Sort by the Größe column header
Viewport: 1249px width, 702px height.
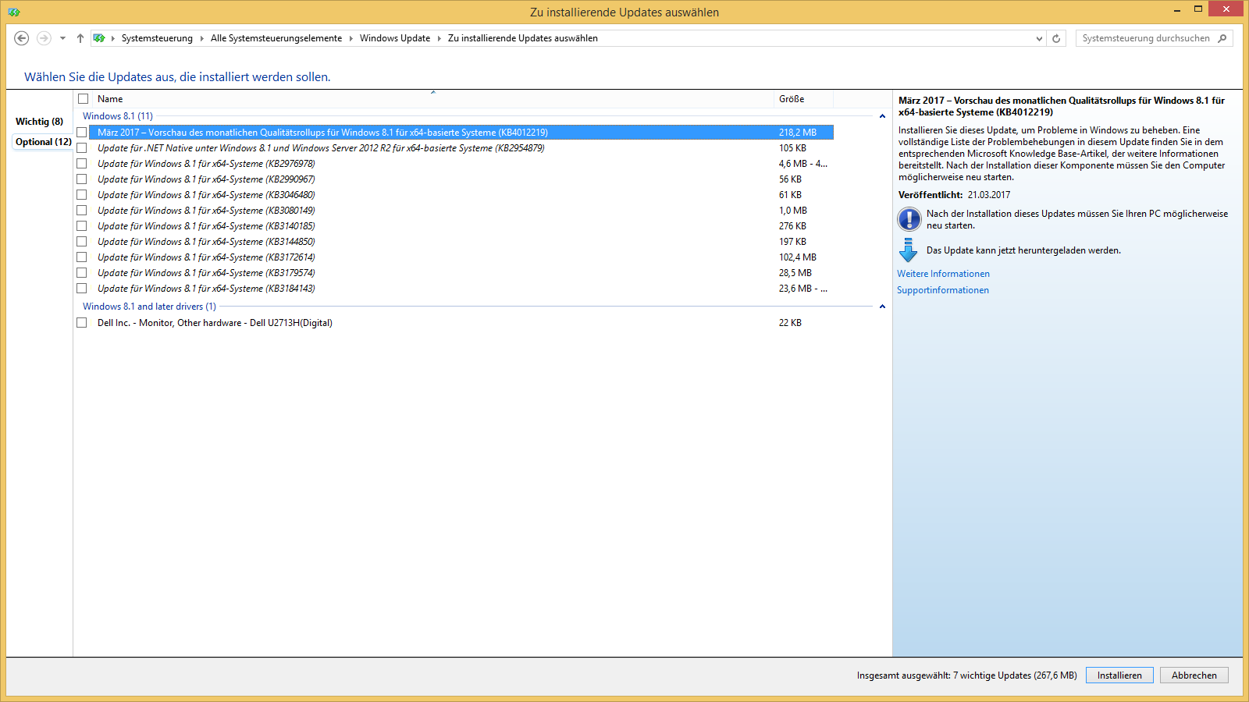pos(804,99)
